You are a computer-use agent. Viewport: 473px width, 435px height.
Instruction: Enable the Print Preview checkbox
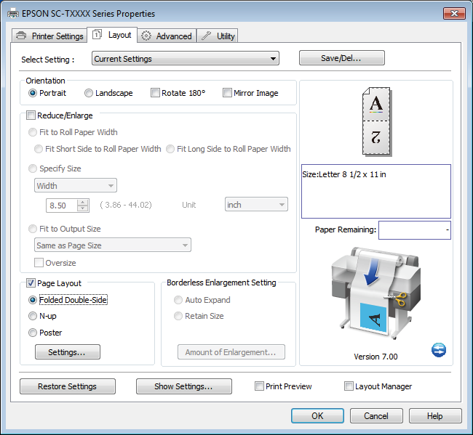click(283, 386)
